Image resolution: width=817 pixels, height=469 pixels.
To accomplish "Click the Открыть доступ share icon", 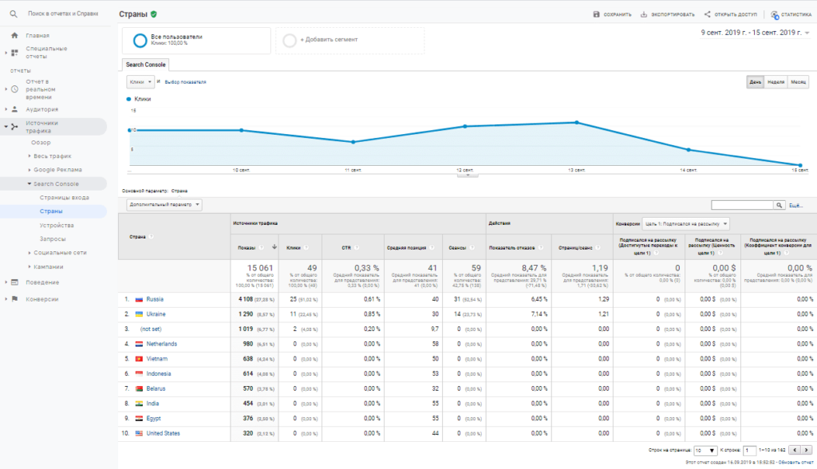I will click(707, 14).
